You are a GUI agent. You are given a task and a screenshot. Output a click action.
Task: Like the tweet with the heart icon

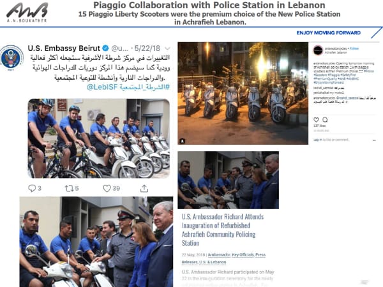(x=107, y=188)
